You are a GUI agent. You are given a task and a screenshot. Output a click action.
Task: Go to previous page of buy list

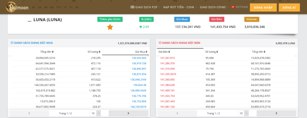pos(29,113)
